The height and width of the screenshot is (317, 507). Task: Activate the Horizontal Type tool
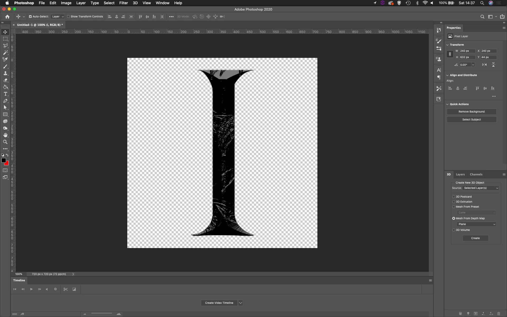click(5, 94)
